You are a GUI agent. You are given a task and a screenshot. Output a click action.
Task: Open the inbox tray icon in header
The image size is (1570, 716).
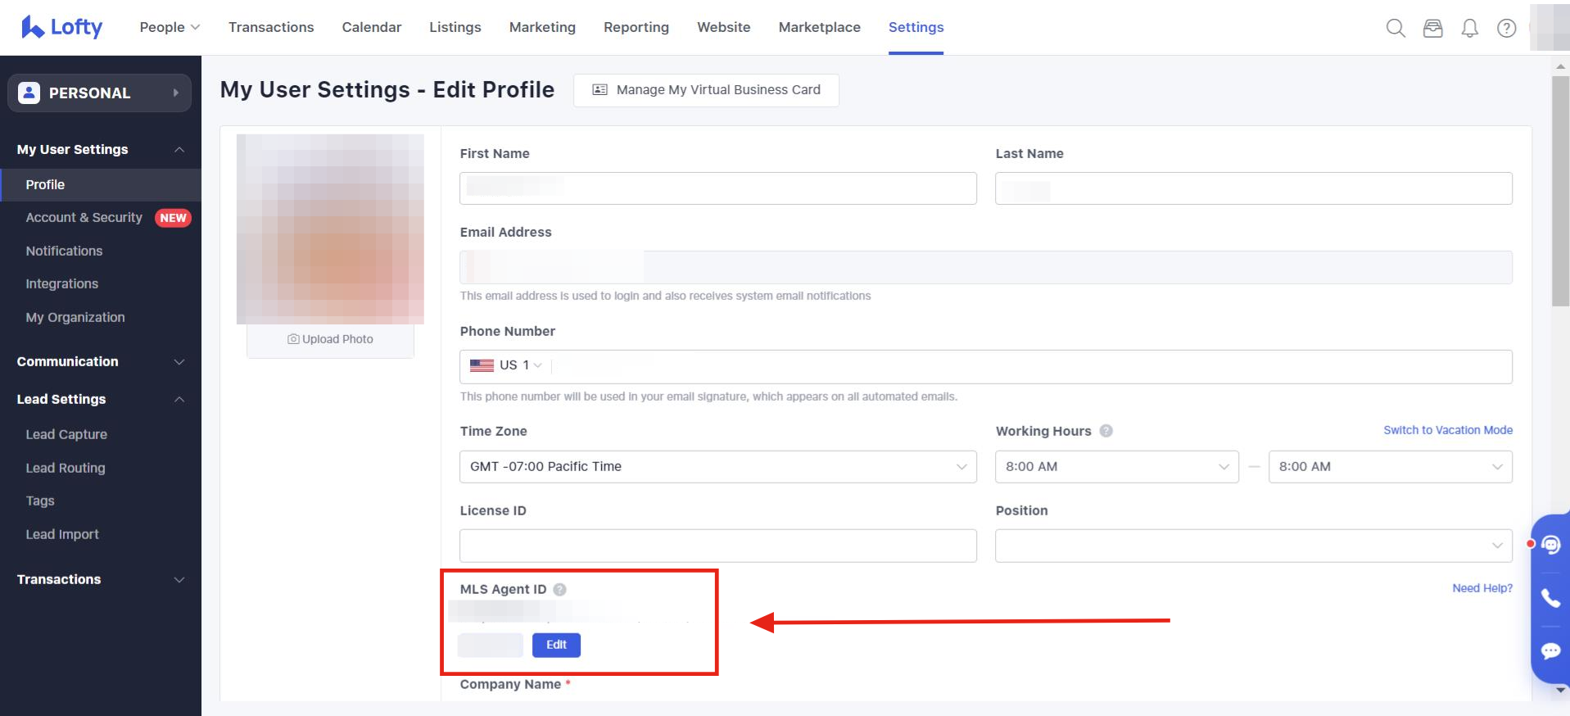click(x=1432, y=29)
